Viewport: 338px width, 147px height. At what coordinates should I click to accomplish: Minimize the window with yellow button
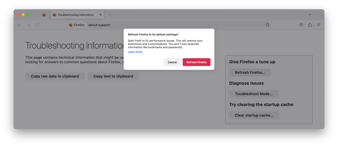[23, 14]
